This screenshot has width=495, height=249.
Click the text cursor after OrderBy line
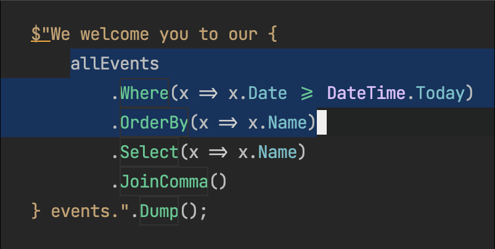(x=322, y=122)
